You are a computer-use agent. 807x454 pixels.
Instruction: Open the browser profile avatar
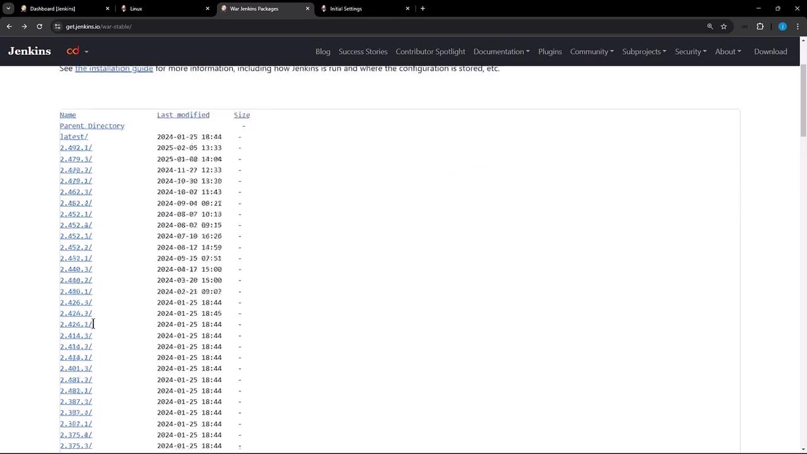[x=782, y=26]
